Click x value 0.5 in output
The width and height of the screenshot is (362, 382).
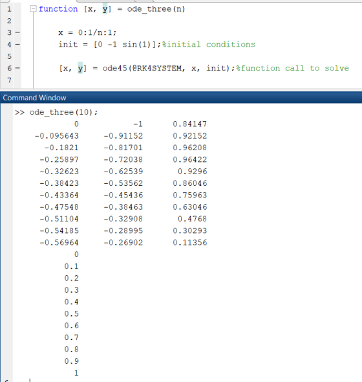[72, 314]
